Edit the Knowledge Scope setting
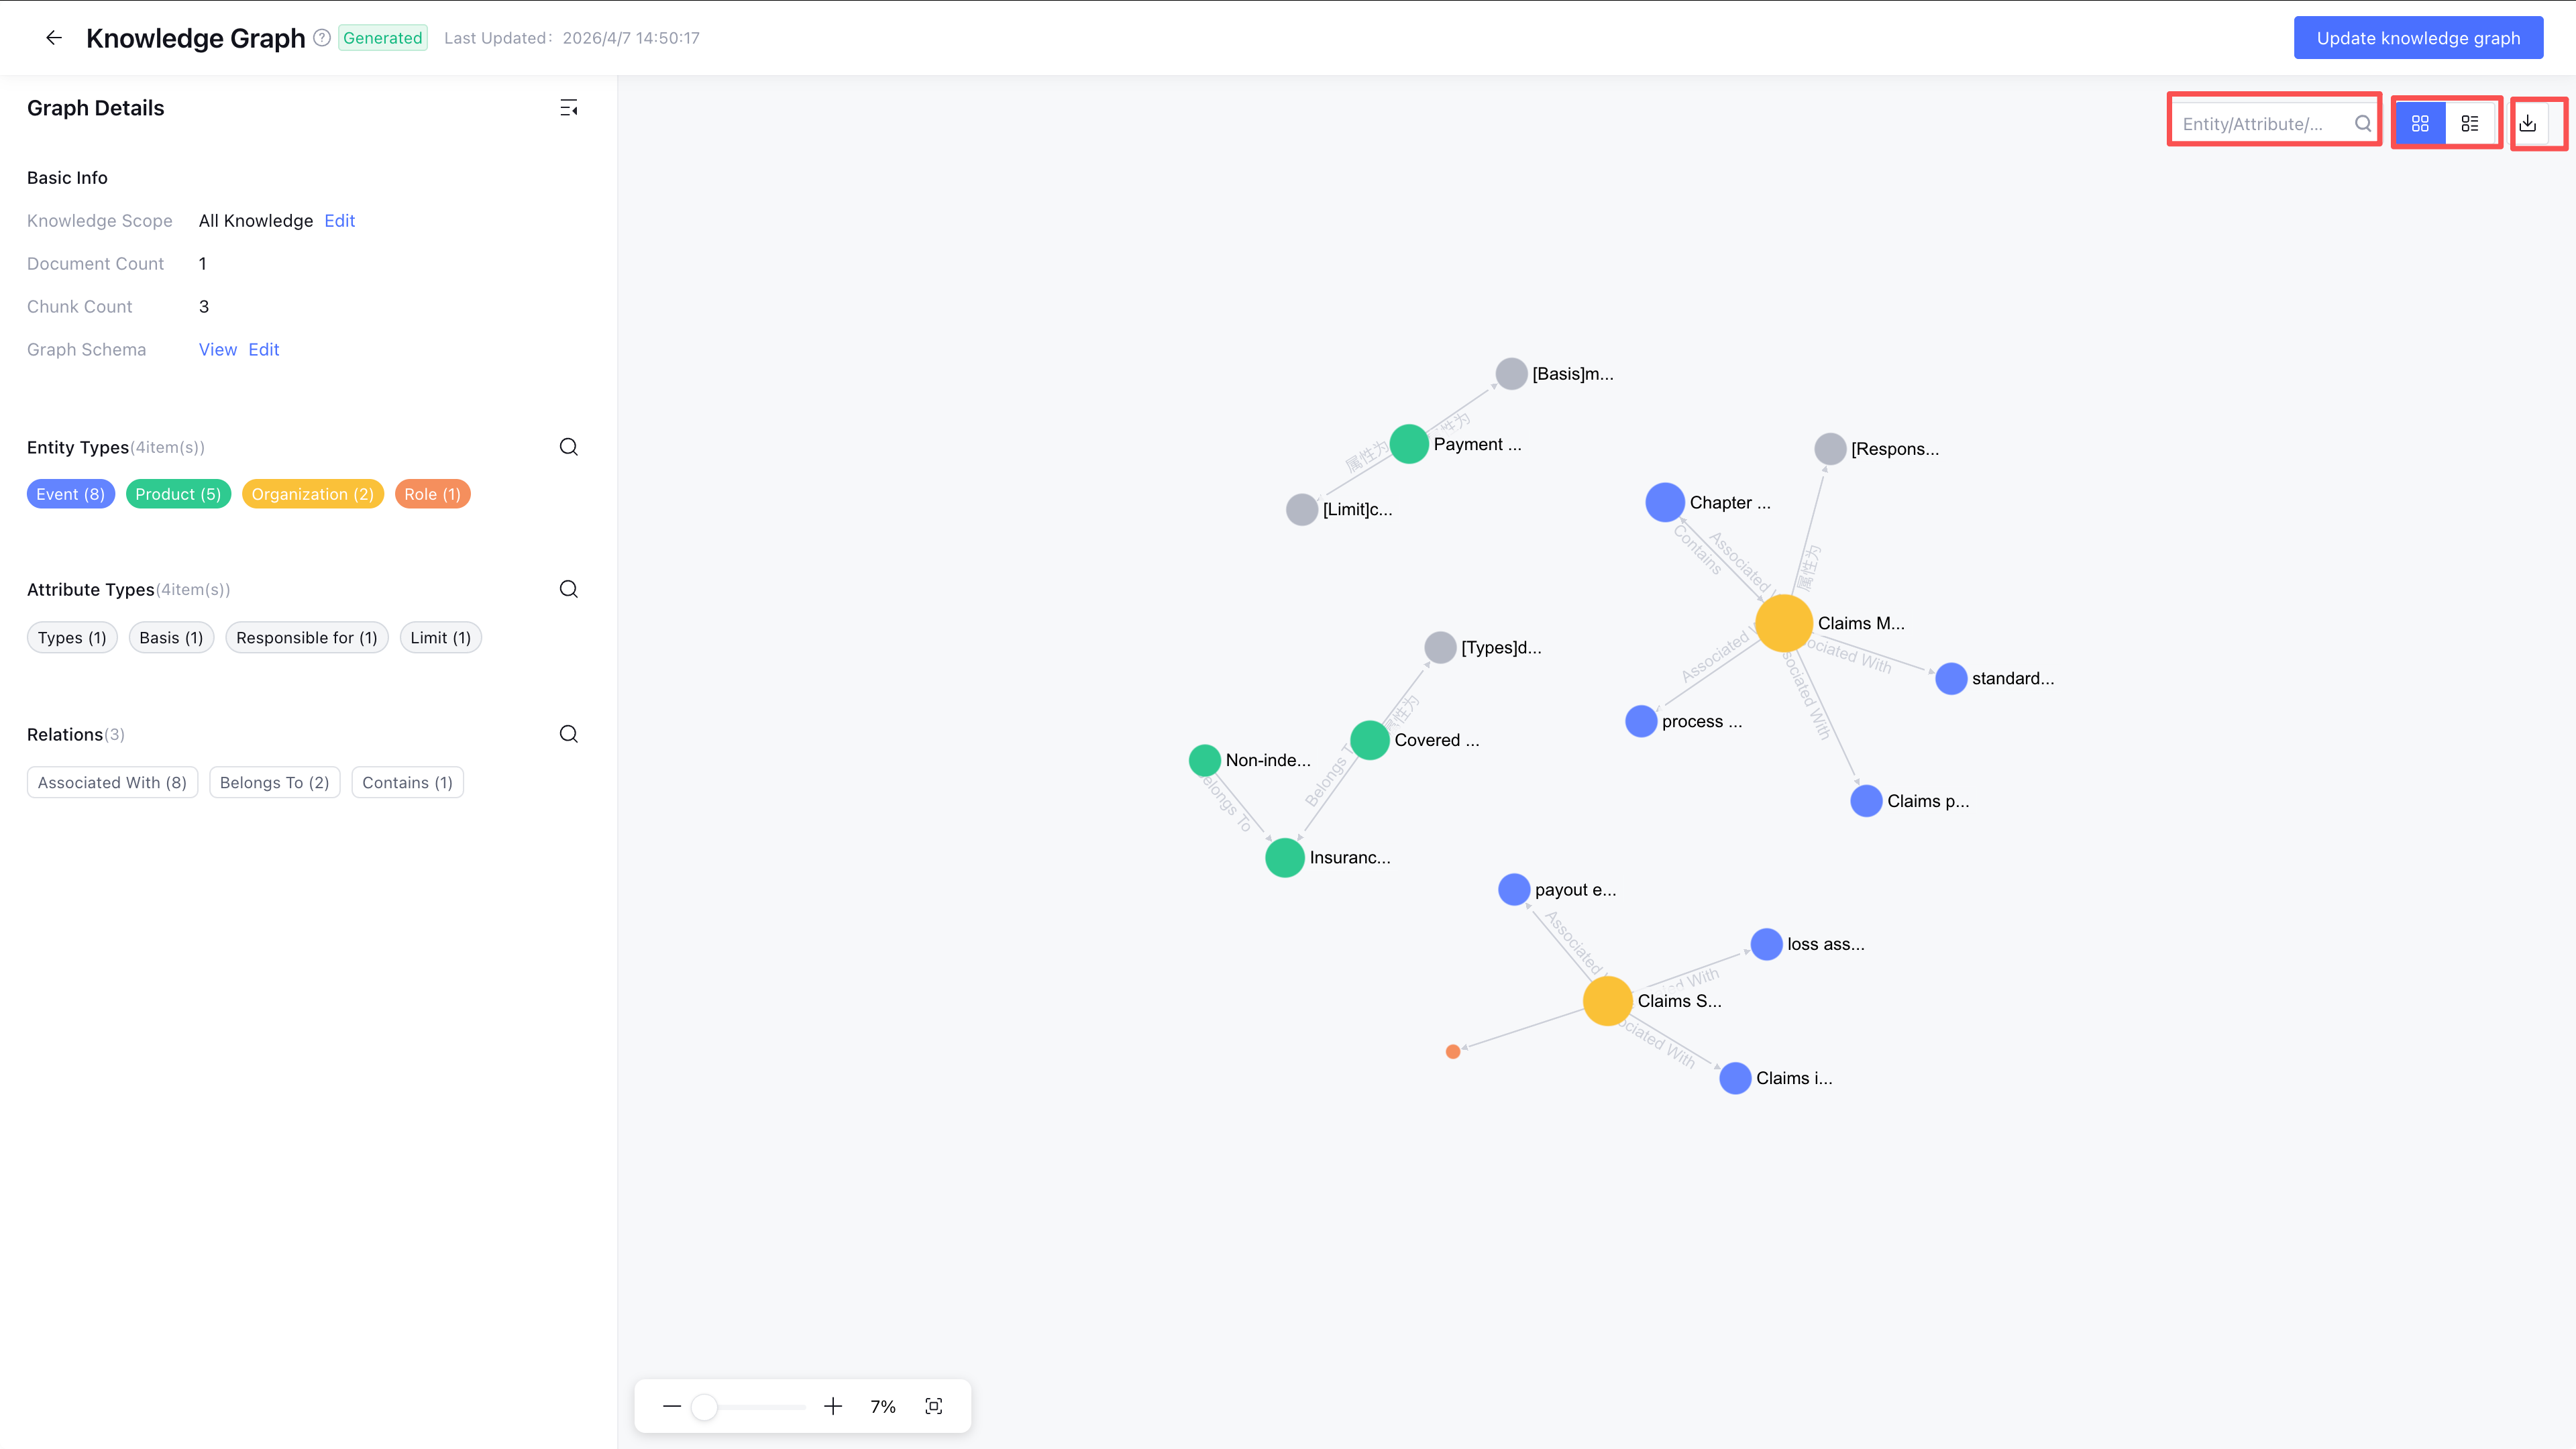Image resolution: width=2576 pixels, height=1449 pixels. pos(339,221)
